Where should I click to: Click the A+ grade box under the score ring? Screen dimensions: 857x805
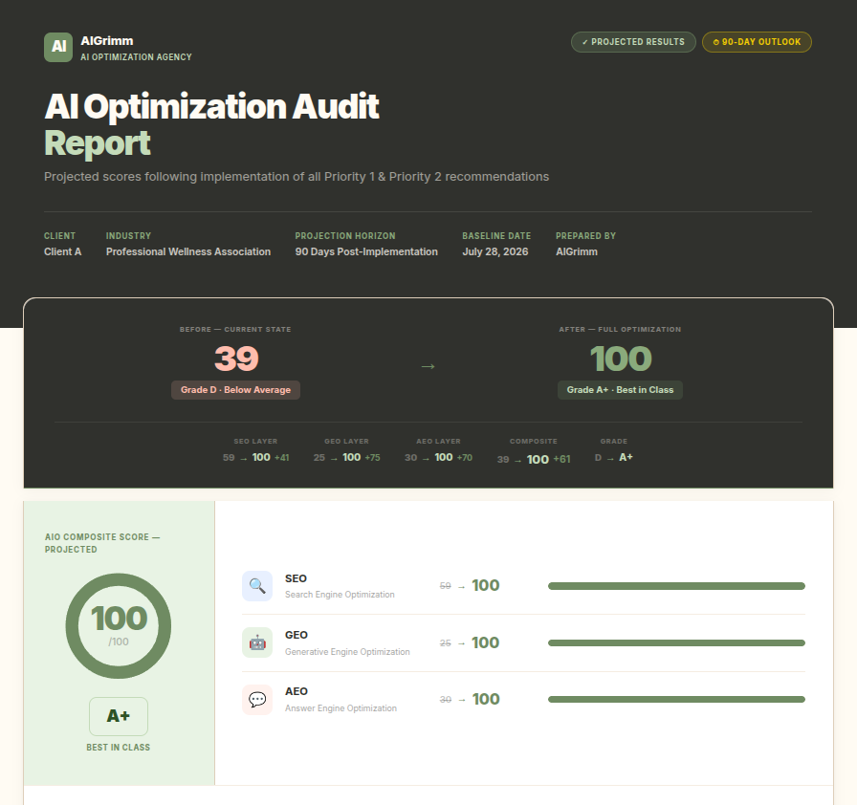click(x=119, y=716)
